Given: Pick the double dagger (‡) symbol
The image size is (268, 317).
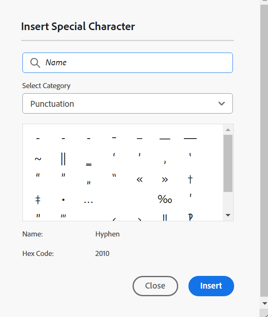Looking at the screenshot, I should [x=38, y=199].
